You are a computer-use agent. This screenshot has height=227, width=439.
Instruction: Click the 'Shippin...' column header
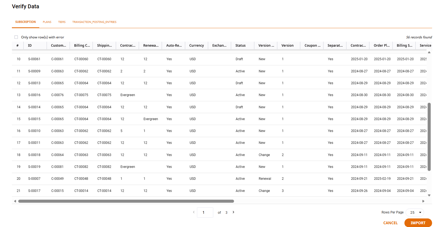pos(104,46)
